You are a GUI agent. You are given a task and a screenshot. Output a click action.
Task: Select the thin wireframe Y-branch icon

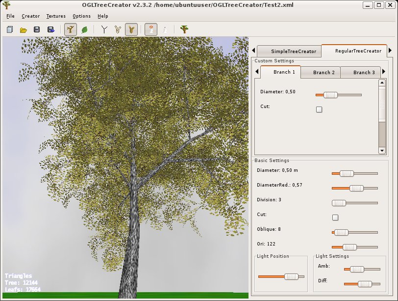coord(104,29)
